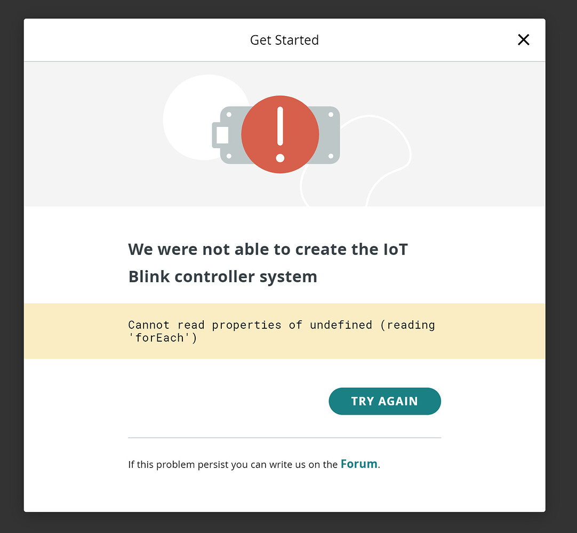This screenshot has height=533, width=577.
Task: Open the Forum link
Action: click(358, 464)
